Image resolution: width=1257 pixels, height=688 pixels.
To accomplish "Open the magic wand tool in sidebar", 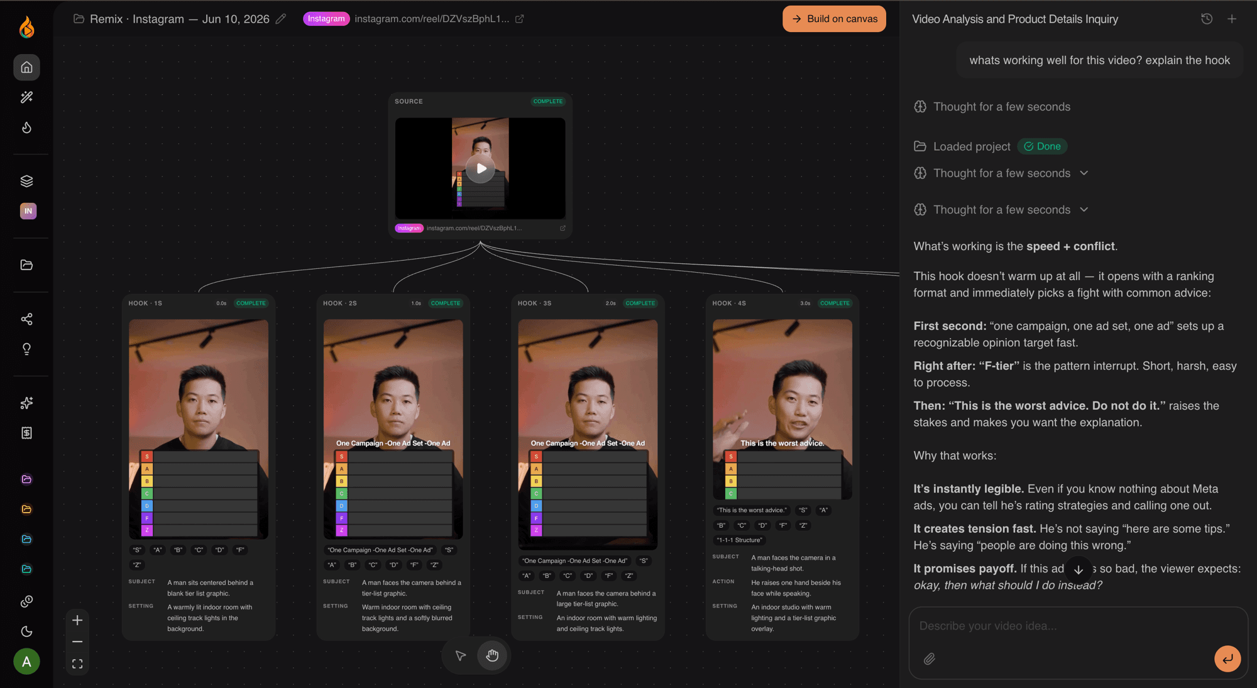I will click(x=26, y=97).
